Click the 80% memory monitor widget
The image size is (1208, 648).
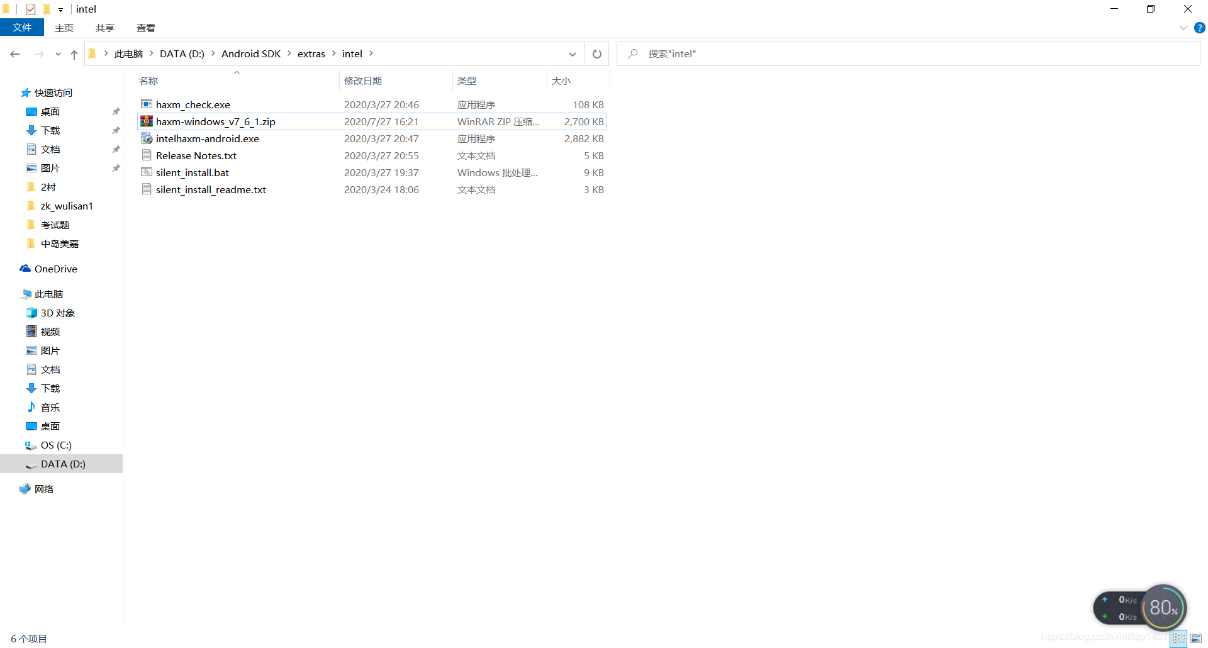click(x=1163, y=608)
